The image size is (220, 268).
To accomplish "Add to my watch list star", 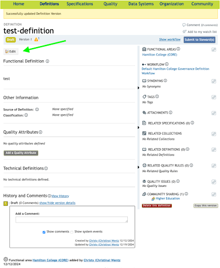I will pos(184,31).
